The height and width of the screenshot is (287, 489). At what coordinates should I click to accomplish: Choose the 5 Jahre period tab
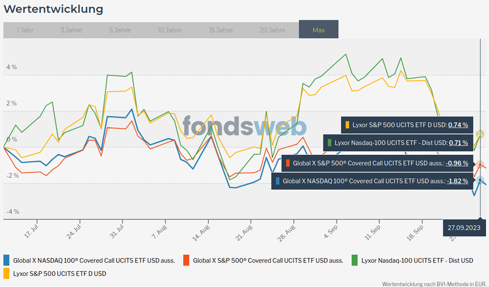pos(120,30)
